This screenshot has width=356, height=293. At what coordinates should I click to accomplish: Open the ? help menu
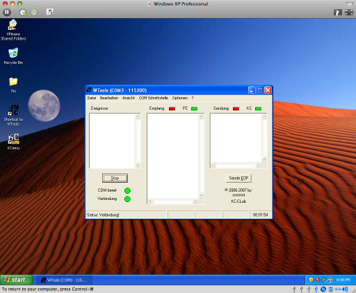coord(193,98)
